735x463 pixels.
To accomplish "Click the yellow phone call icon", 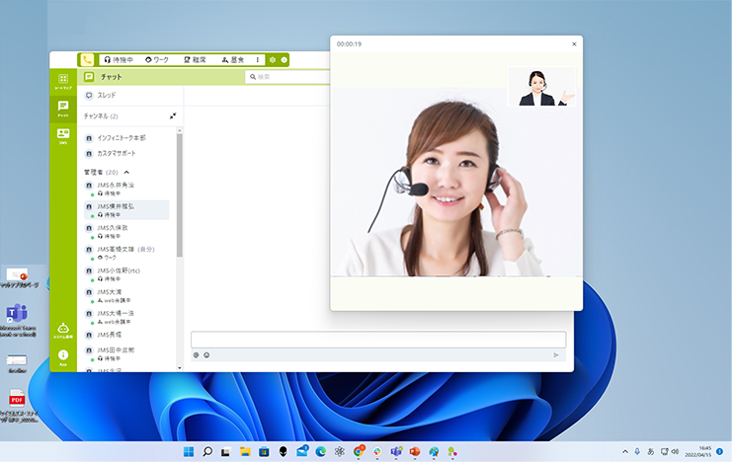I will pyautogui.click(x=87, y=60).
